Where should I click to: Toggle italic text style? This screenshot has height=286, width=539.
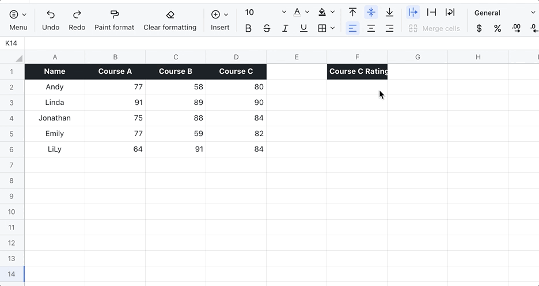pyautogui.click(x=285, y=28)
